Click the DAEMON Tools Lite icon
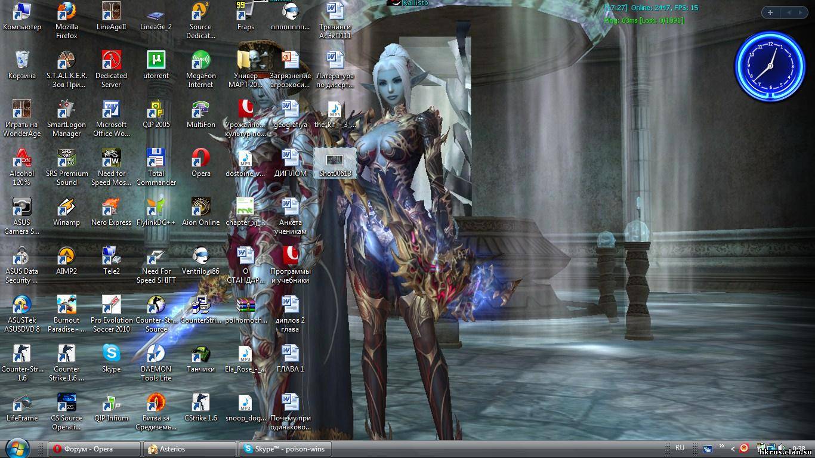The image size is (815, 458). tap(156, 354)
